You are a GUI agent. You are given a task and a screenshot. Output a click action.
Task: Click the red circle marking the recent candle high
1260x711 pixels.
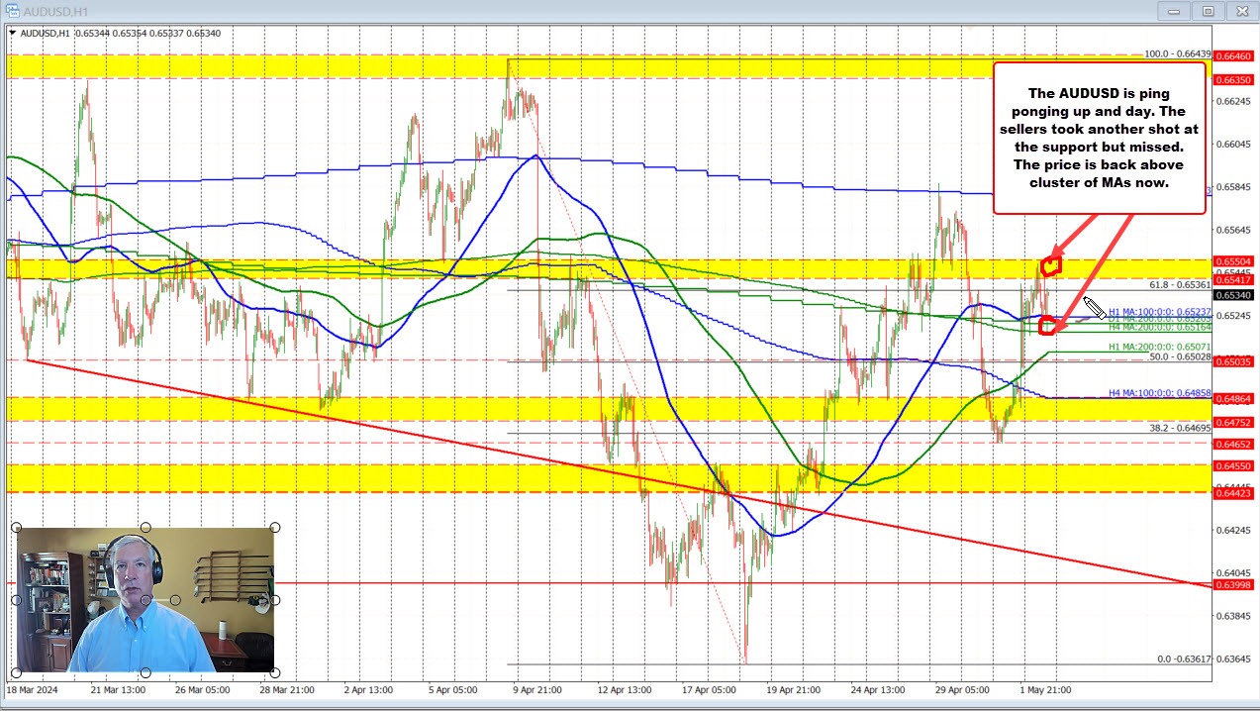[1050, 262]
